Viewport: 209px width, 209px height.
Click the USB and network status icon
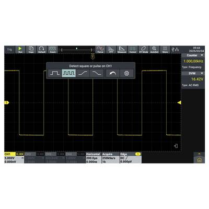(x=175, y=50)
